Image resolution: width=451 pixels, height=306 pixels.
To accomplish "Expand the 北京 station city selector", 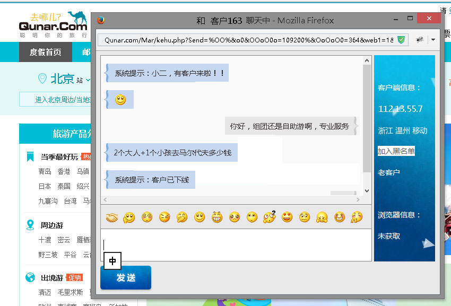I will tap(88, 80).
